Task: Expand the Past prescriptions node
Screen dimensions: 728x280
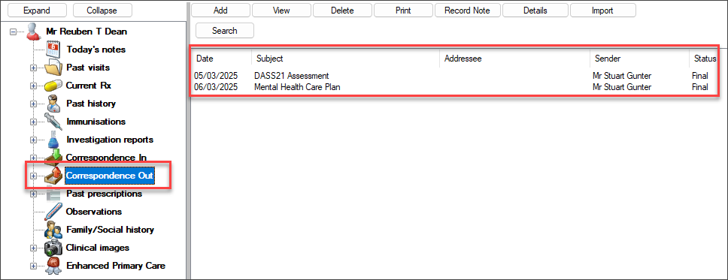Action: (33, 194)
